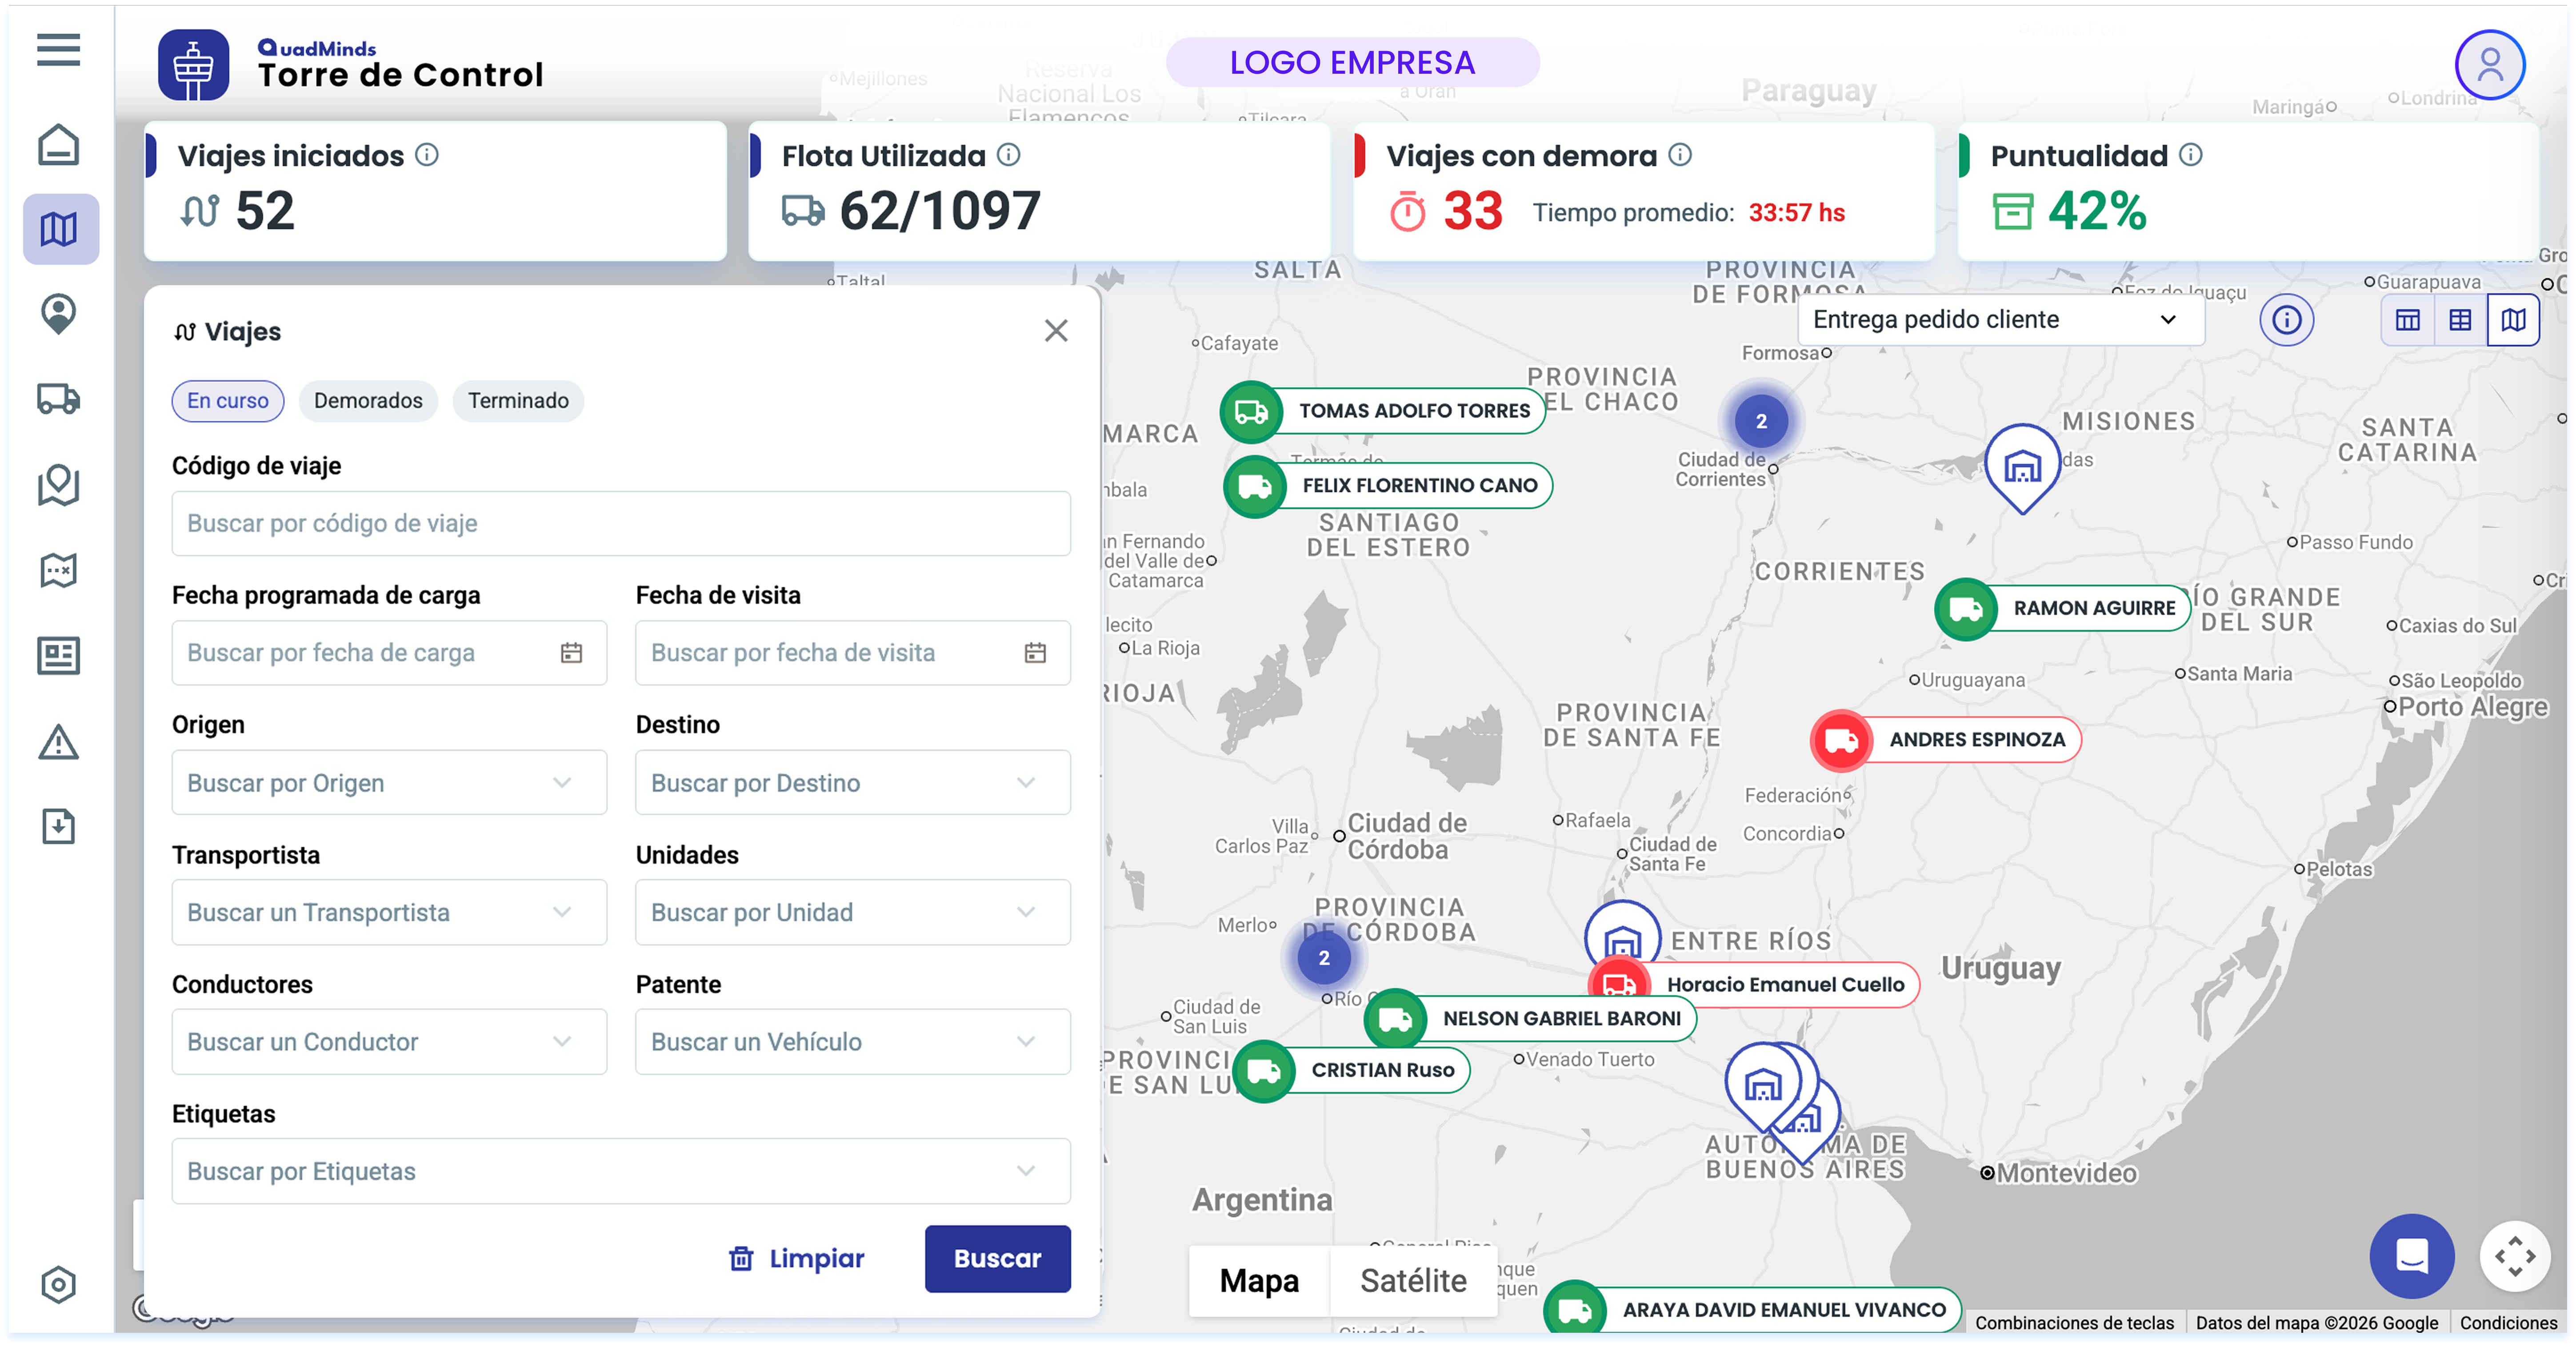Click the Limpiar filters button
The height and width of the screenshot is (1347, 2576).
click(797, 1258)
